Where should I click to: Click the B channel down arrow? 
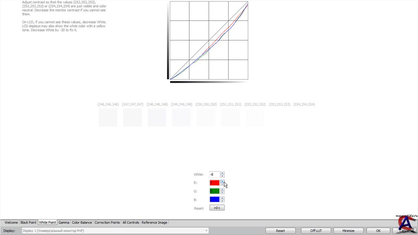tap(222, 201)
